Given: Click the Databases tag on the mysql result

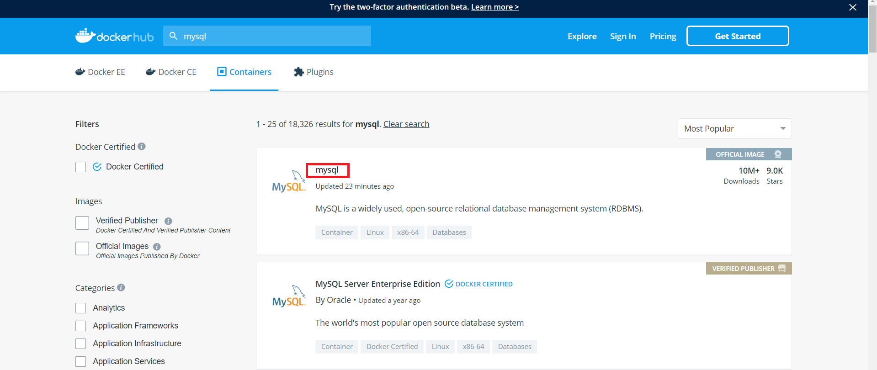Looking at the screenshot, I should 449,233.
